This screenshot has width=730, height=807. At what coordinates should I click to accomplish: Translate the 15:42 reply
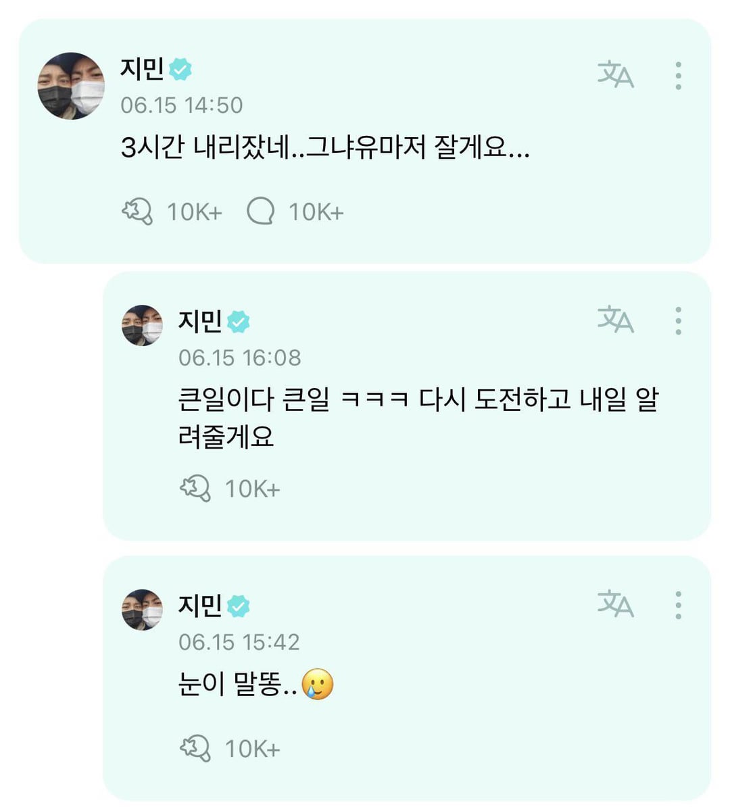coord(615,604)
